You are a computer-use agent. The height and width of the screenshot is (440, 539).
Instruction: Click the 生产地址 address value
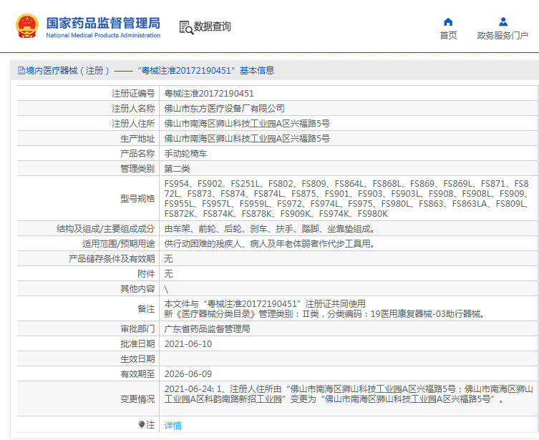(247, 139)
